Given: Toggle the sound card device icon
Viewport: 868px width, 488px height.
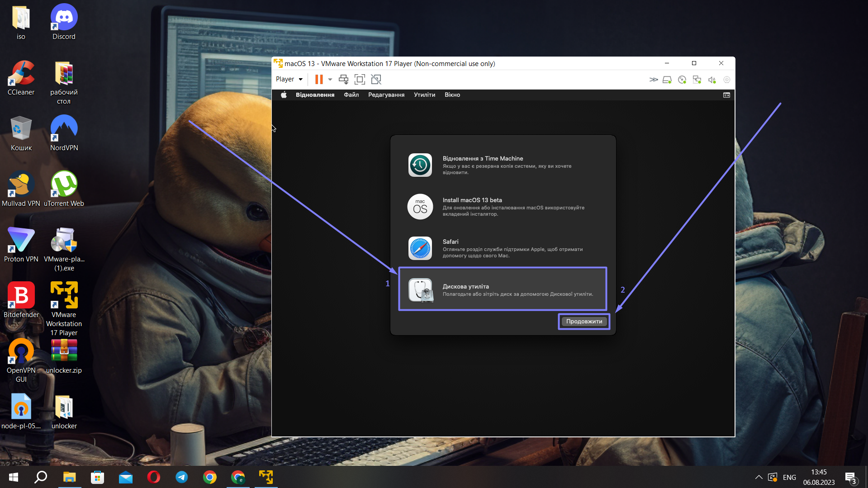Looking at the screenshot, I should tap(712, 80).
